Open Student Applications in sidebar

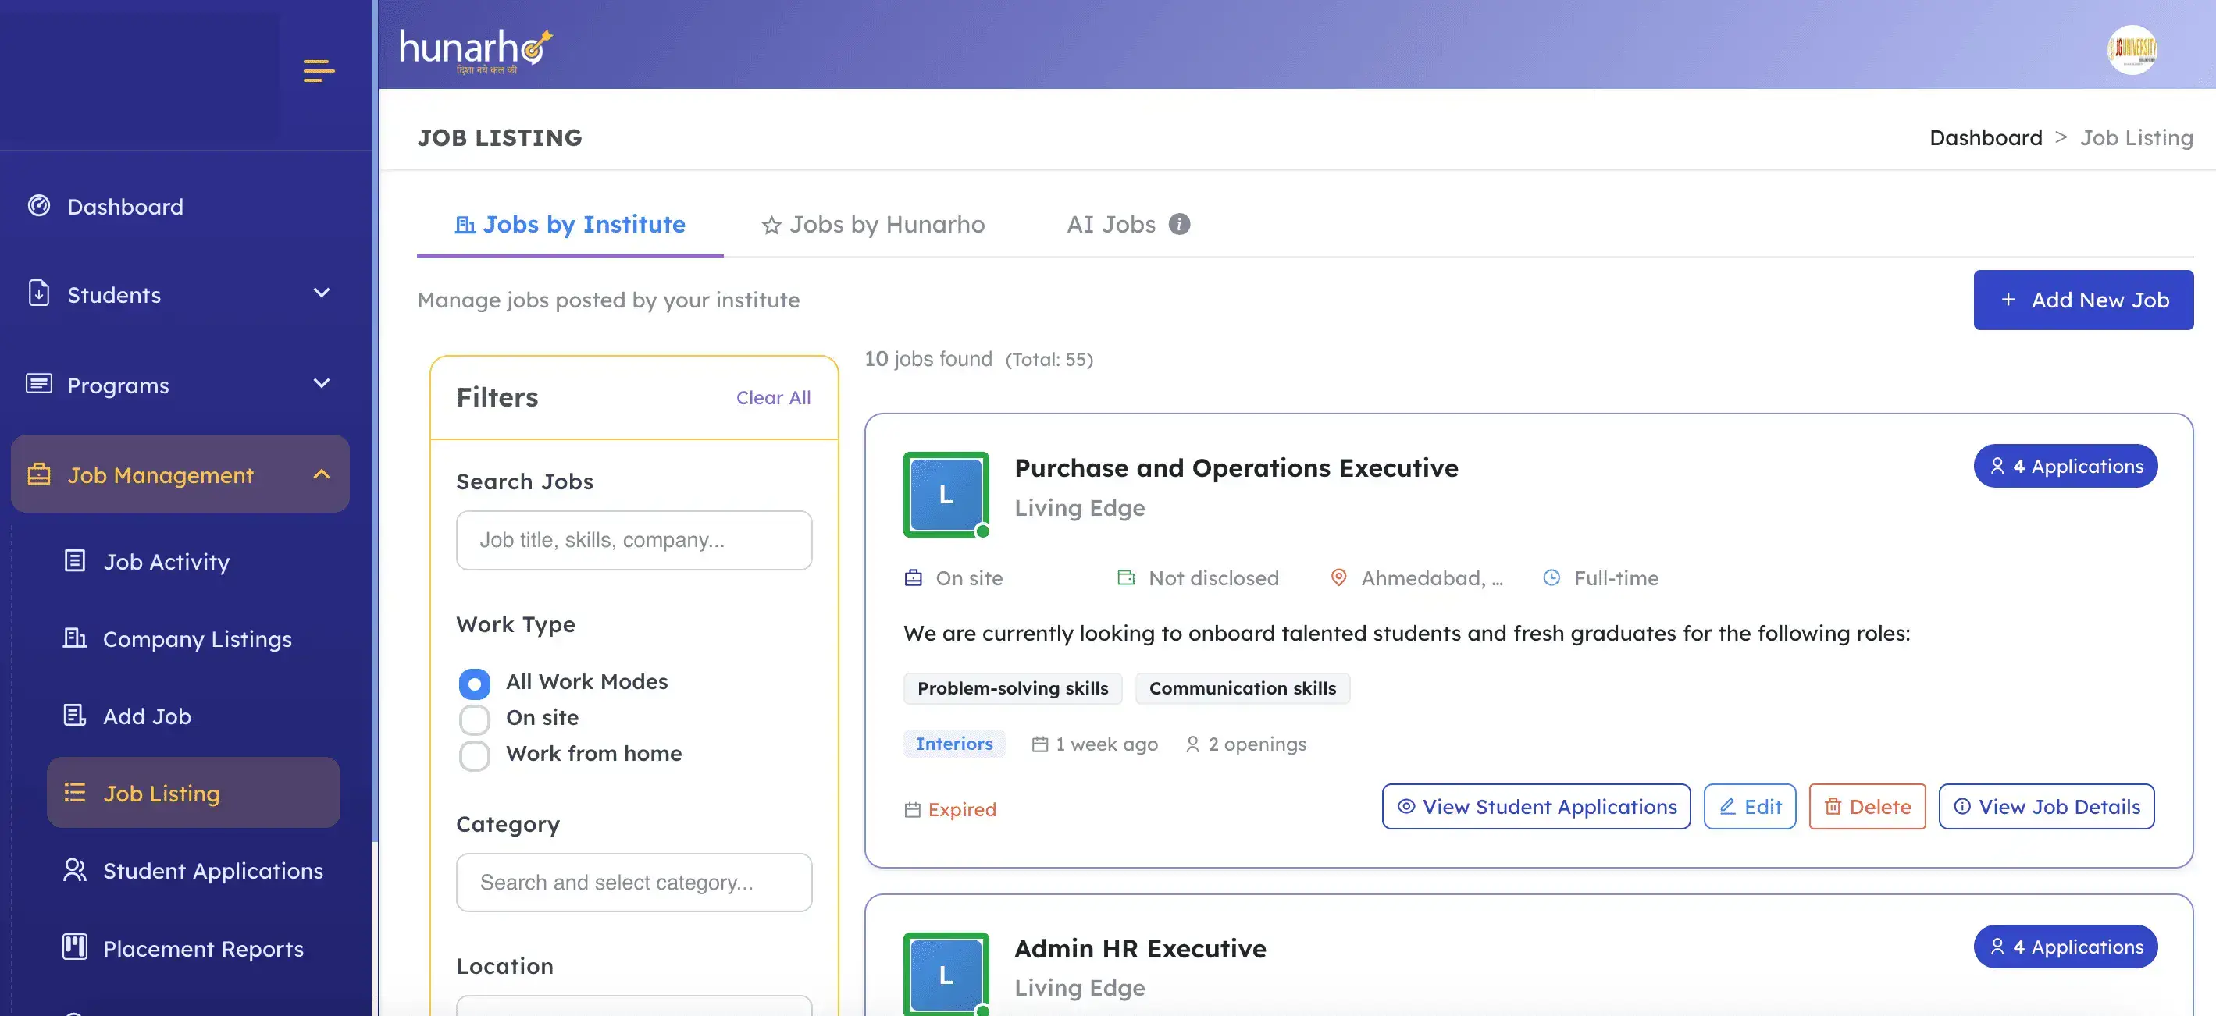click(x=212, y=871)
